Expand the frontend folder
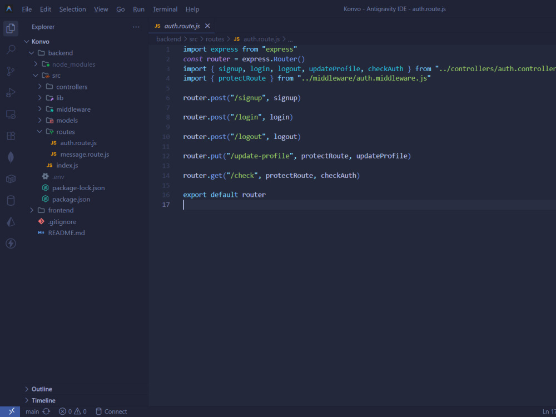The height and width of the screenshot is (417, 556). point(32,210)
